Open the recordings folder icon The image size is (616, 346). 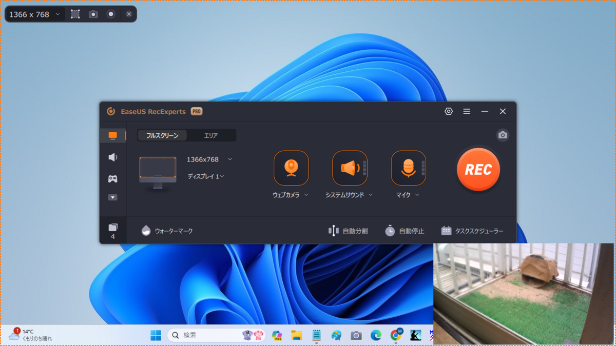(113, 227)
